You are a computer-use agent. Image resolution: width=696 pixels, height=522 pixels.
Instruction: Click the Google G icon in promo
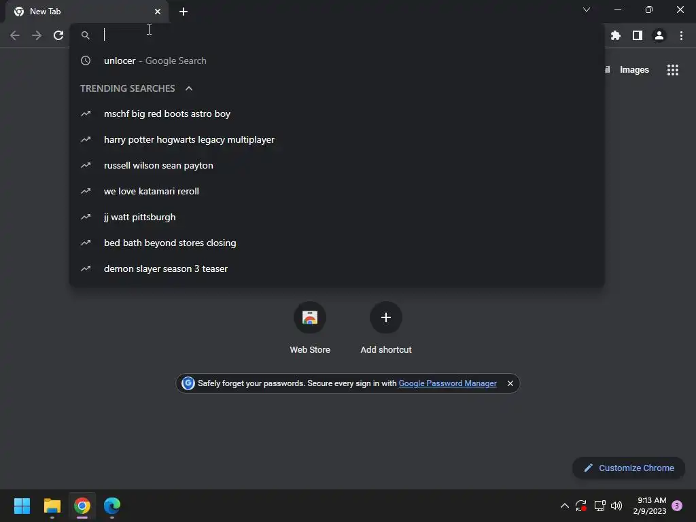click(x=188, y=383)
